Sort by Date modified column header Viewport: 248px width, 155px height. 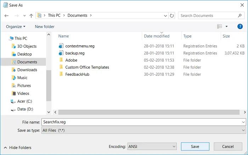coord(157,36)
